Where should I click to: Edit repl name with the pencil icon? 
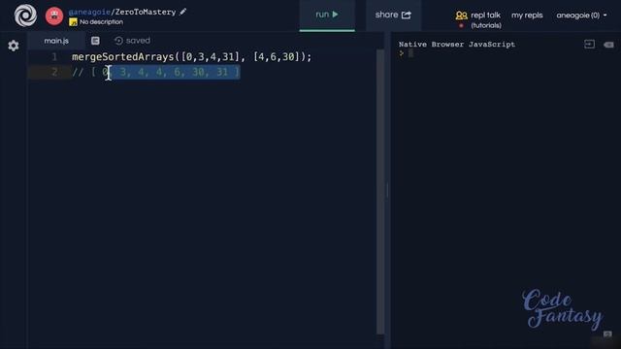pos(183,12)
